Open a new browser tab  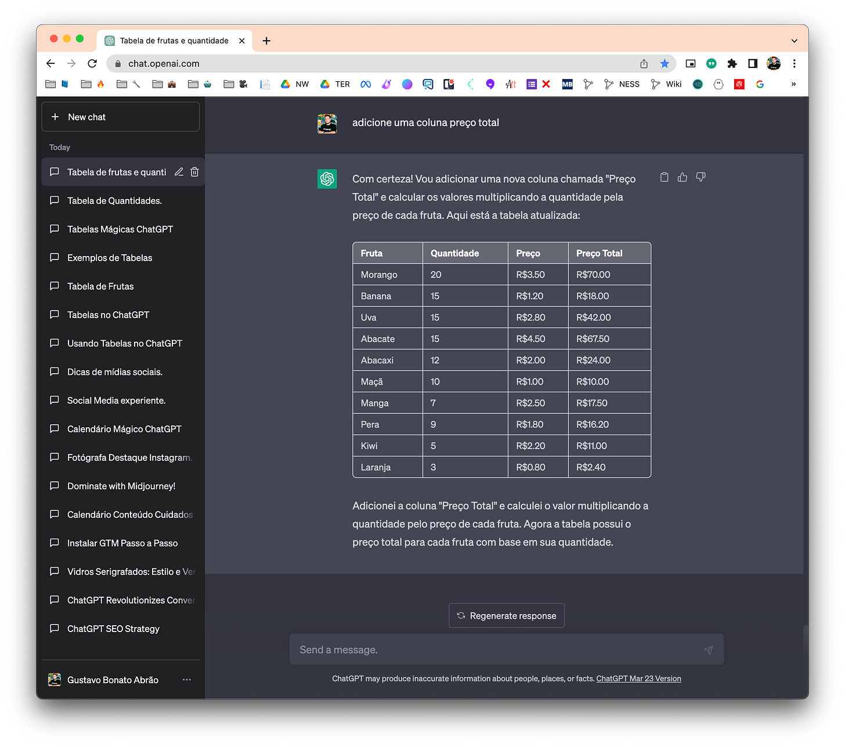click(x=266, y=41)
